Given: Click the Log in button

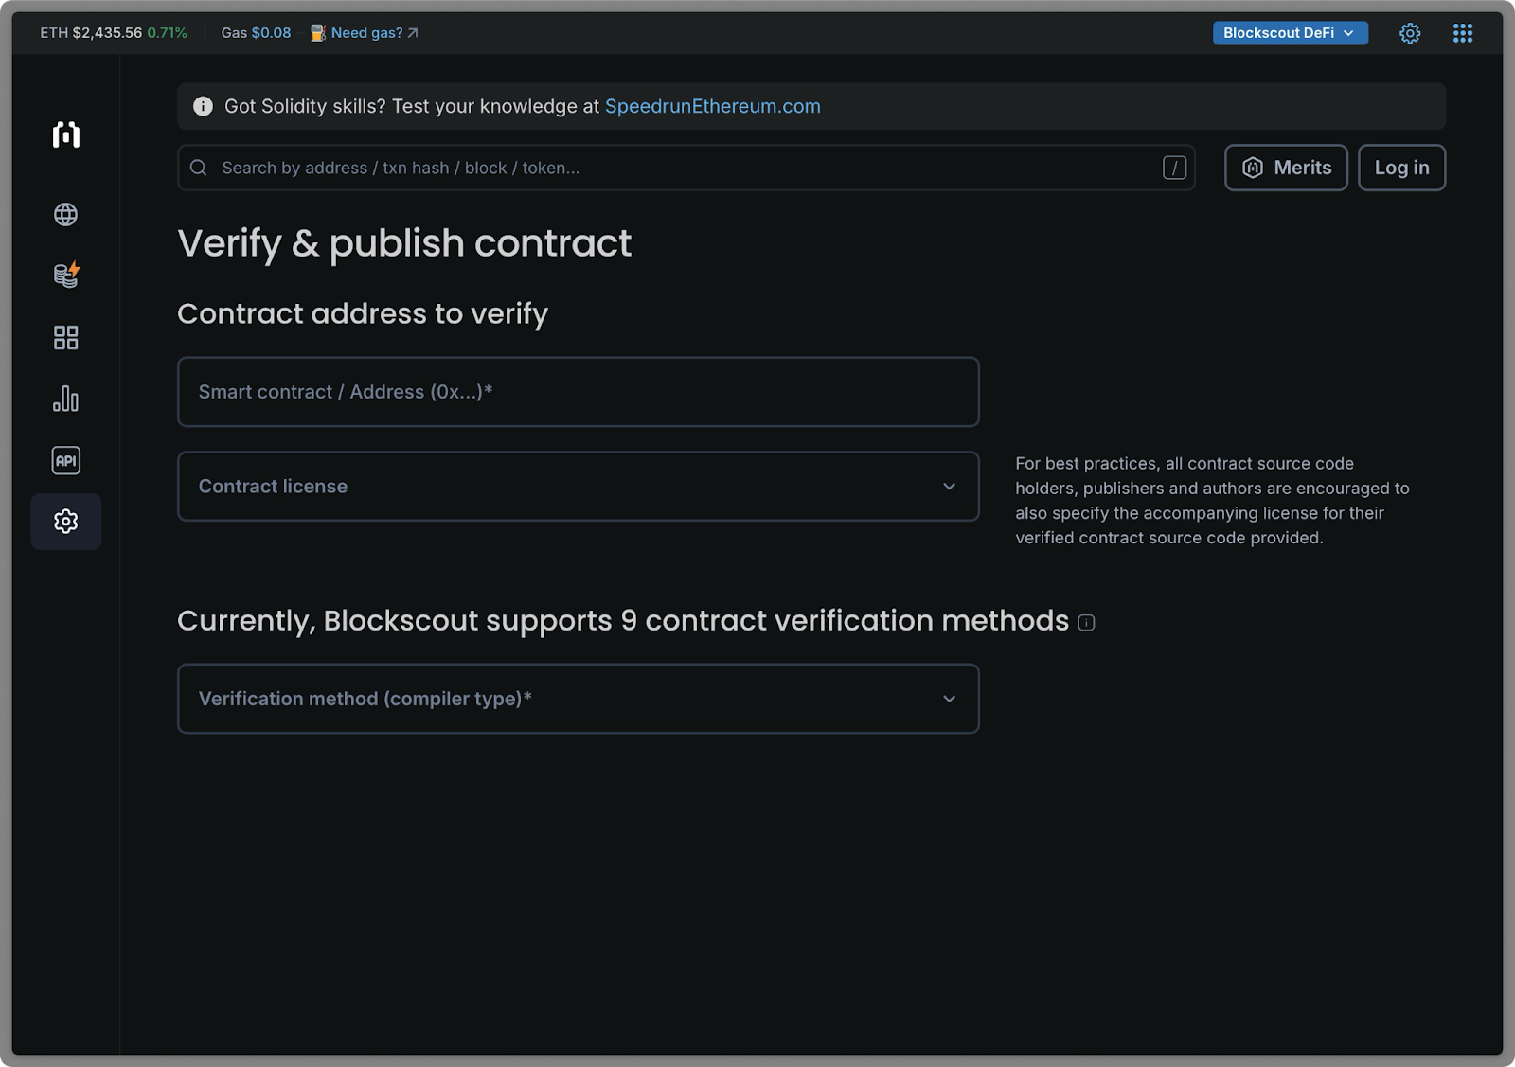Looking at the screenshot, I should 1401,168.
